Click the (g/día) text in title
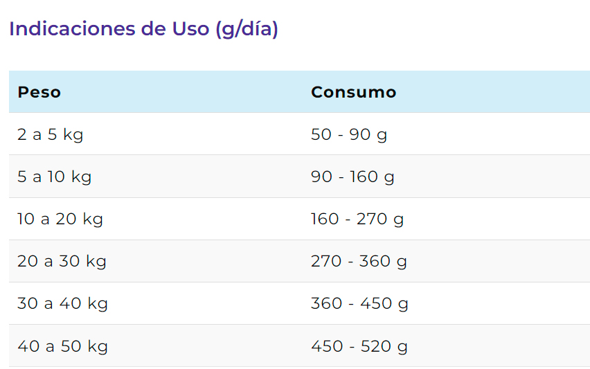 tap(247, 30)
